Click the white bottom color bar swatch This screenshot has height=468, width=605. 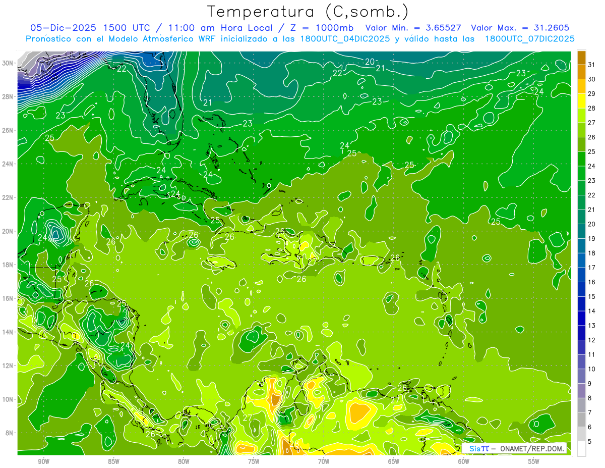coord(581,448)
